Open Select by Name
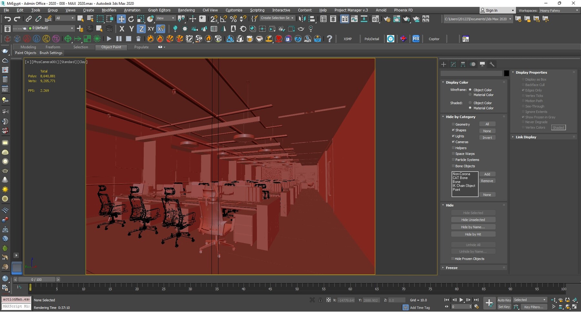Viewport: 581px width, 314px height. click(90, 19)
